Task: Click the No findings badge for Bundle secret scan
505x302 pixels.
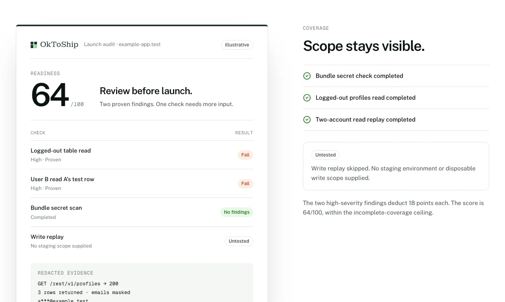Action: (x=237, y=212)
